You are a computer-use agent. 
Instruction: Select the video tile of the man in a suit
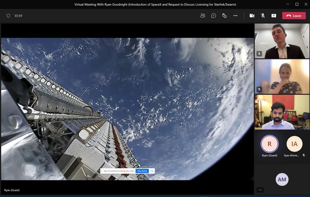[x=282, y=41]
